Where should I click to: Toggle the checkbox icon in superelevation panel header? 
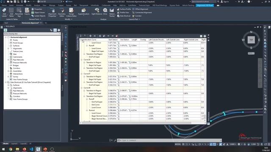201,36
